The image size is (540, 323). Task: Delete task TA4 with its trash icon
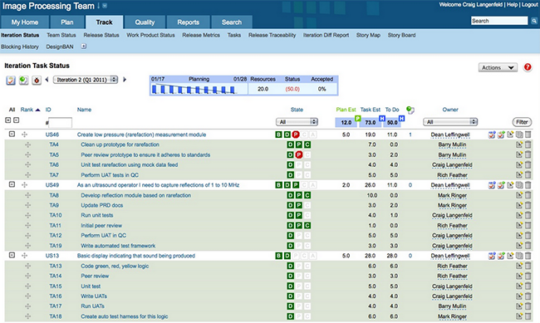pos(528,144)
